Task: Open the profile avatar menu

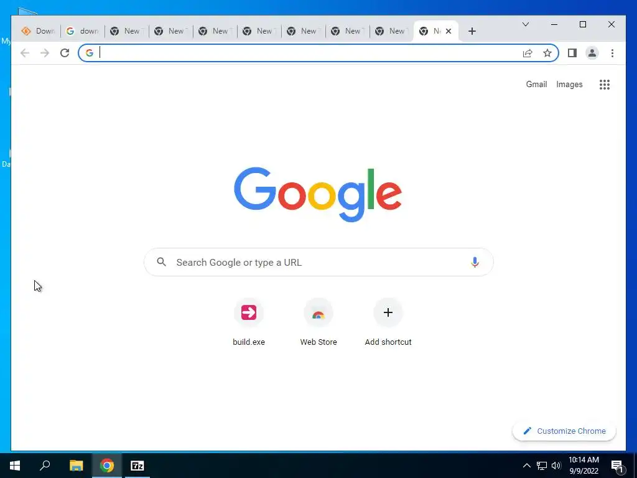Action: (x=592, y=53)
